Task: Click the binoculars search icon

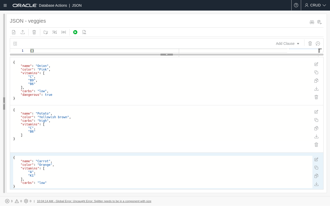Action: pos(312,22)
